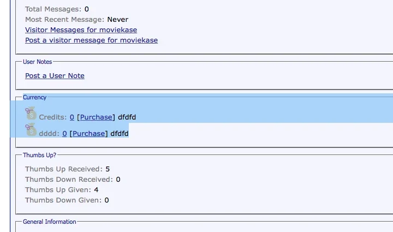393x232 pixels.
Task: Click dddd balance value 0 link
Action: 64,134
